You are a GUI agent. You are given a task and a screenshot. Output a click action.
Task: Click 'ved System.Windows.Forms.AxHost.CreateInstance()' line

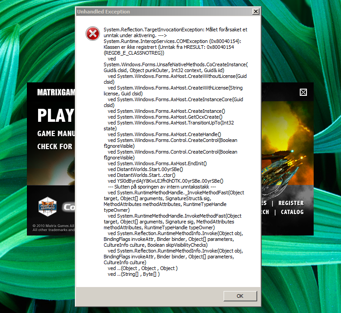(x=166, y=111)
